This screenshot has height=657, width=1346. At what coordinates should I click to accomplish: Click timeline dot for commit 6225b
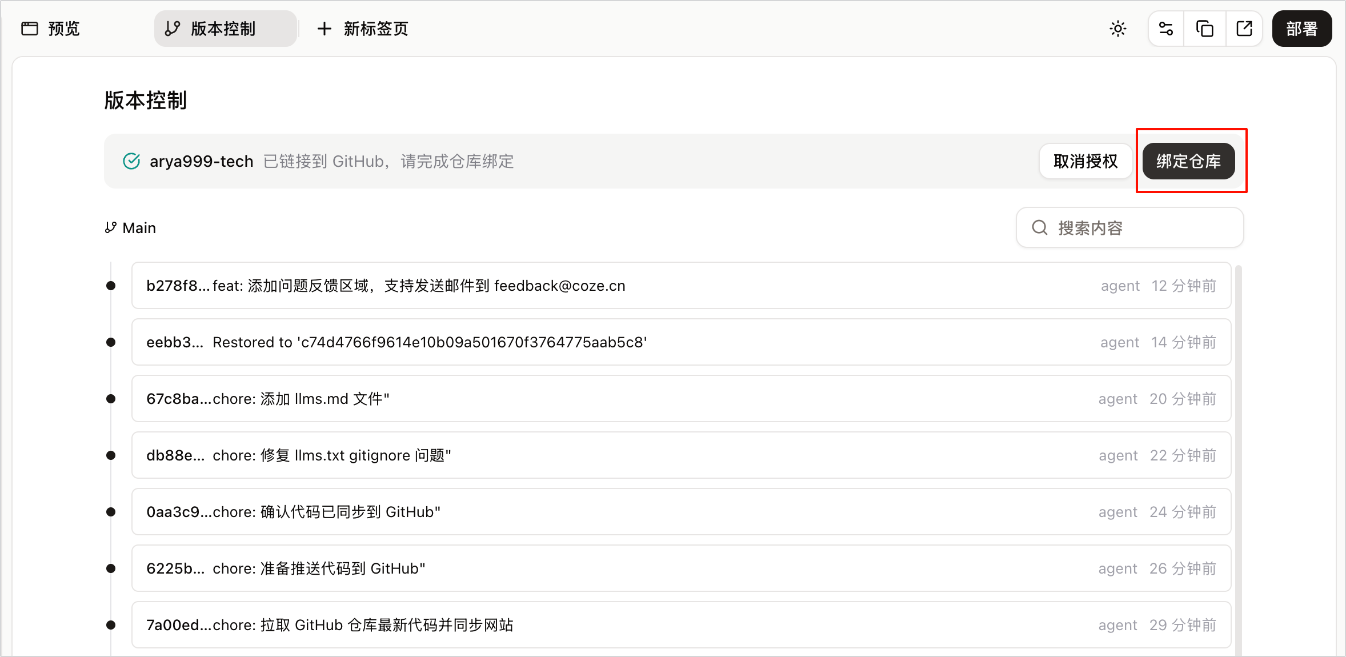pos(111,568)
